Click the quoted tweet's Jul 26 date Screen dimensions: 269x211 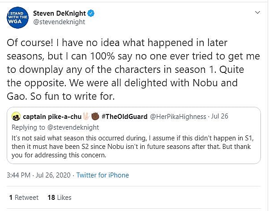click(x=219, y=117)
